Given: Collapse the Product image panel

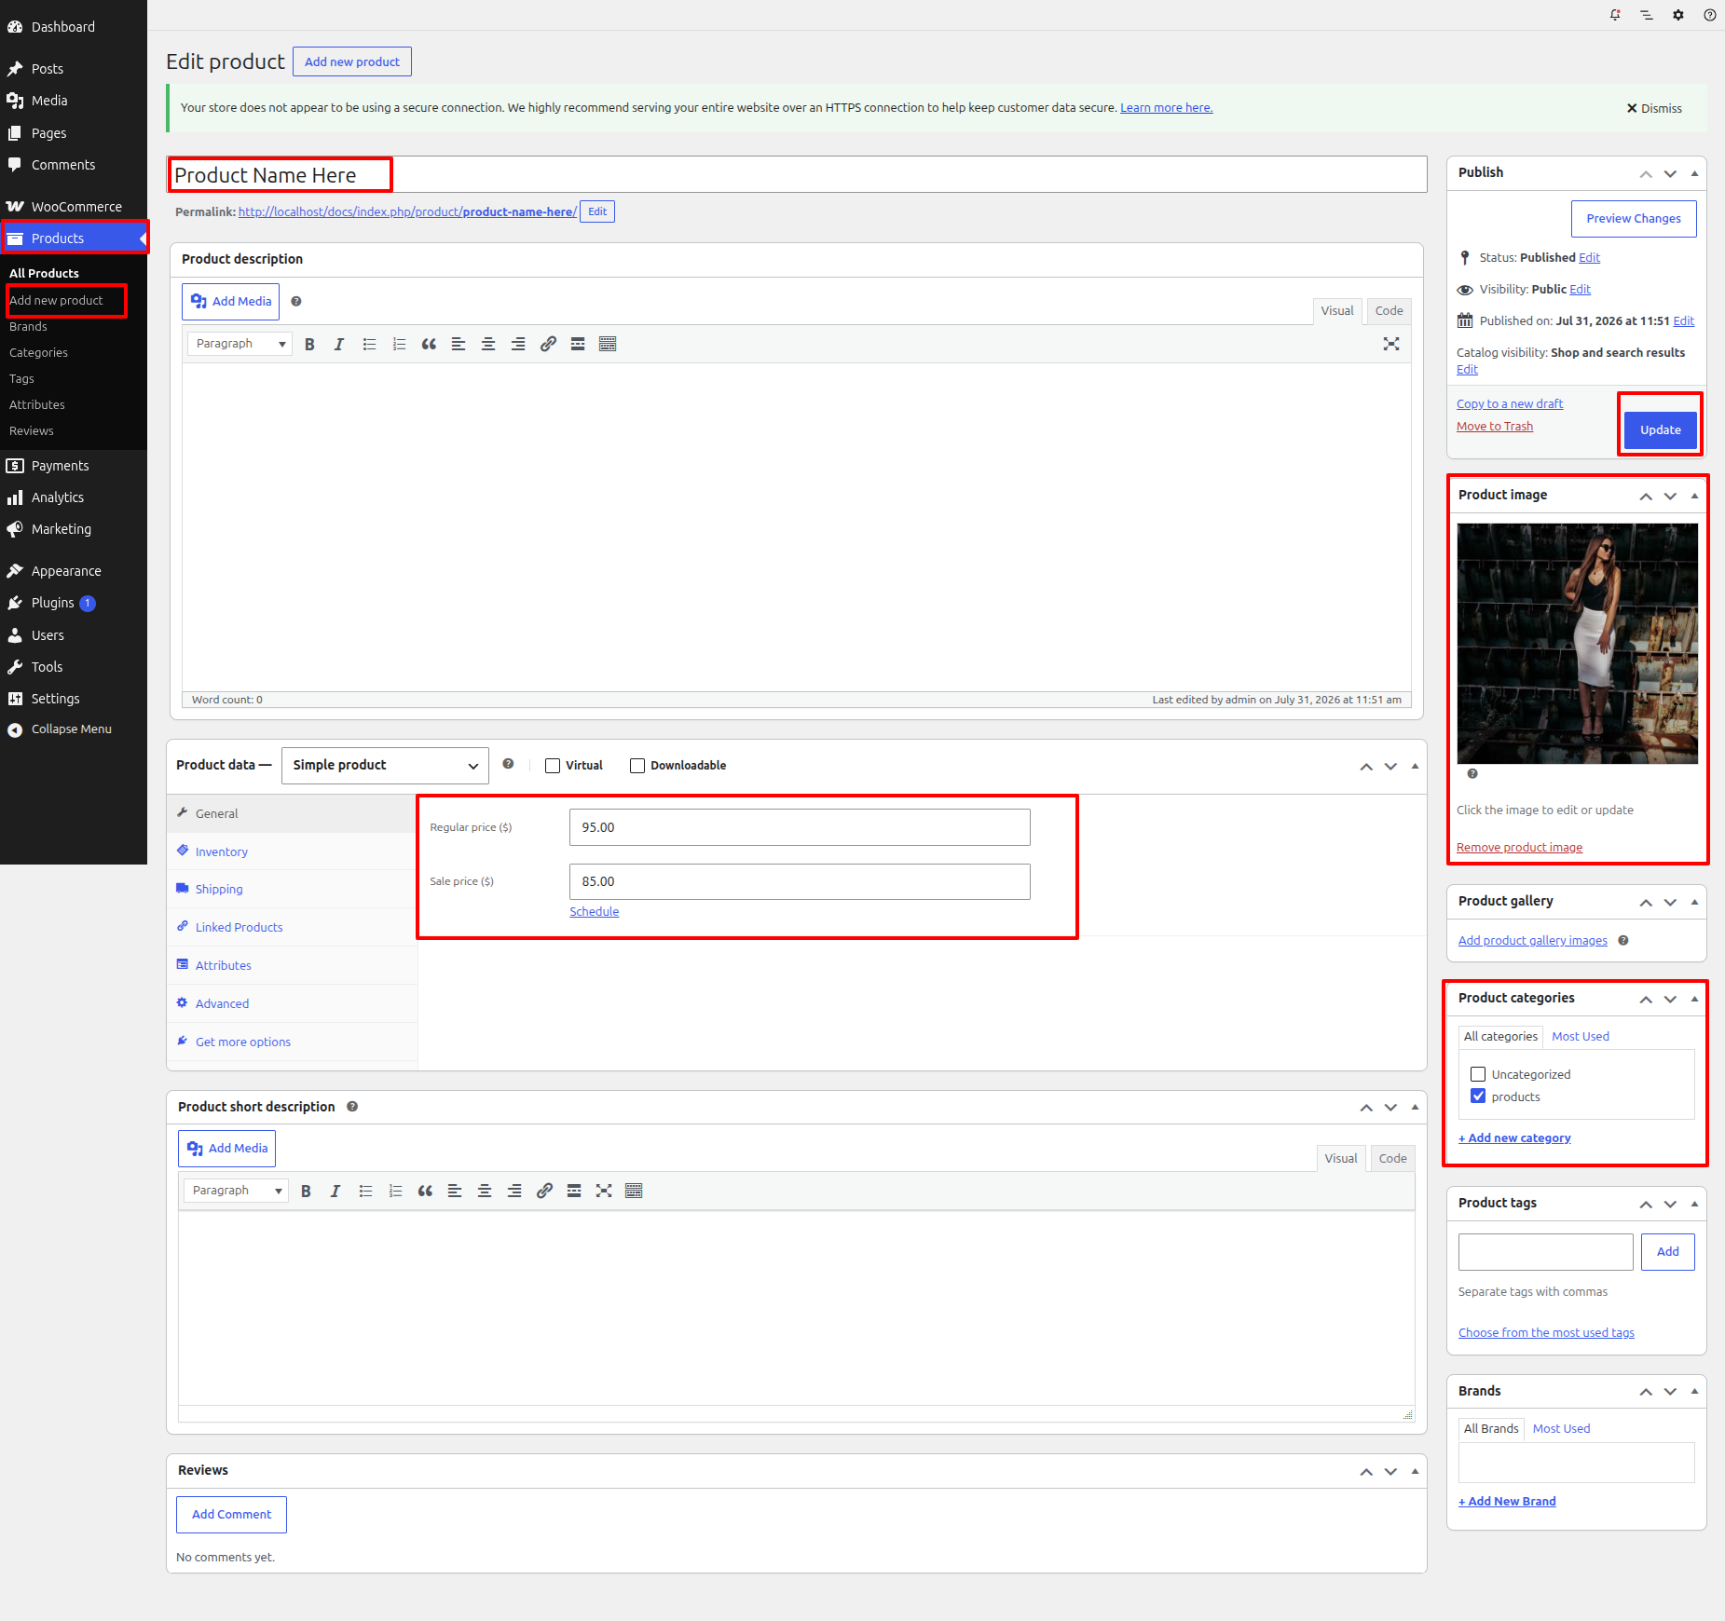Looking at the screenshot, I should pyautogui.click(x=1694, y=496).
